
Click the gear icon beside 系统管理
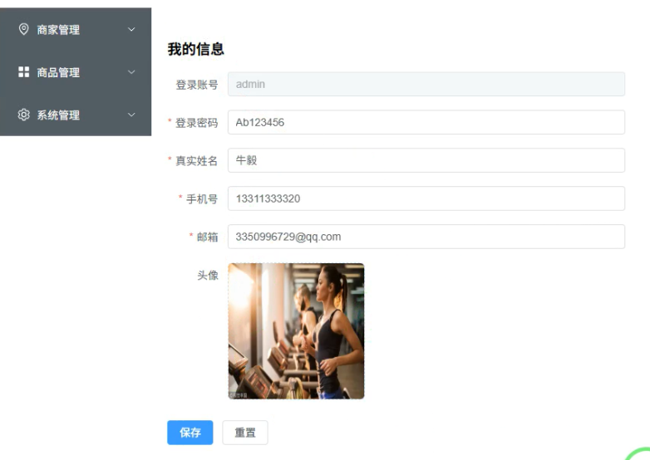click(23, 115)
